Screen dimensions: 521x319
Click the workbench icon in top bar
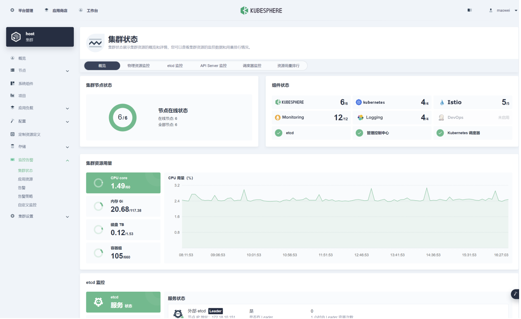[x=81, y=10]
